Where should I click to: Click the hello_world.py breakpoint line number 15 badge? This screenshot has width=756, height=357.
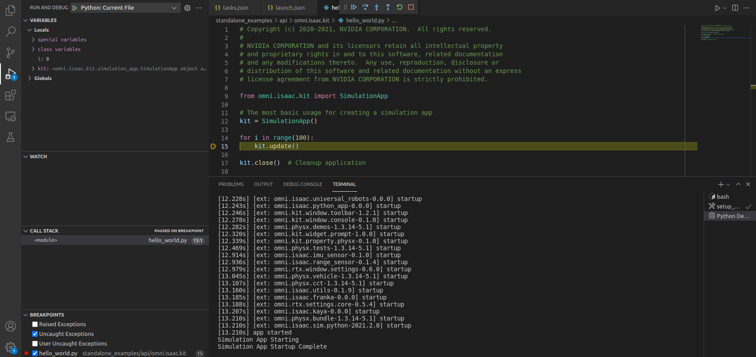click(x=200, y=353)
